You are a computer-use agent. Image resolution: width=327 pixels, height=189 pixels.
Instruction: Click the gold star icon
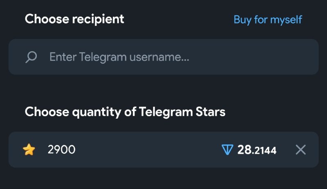coord(29,150)
